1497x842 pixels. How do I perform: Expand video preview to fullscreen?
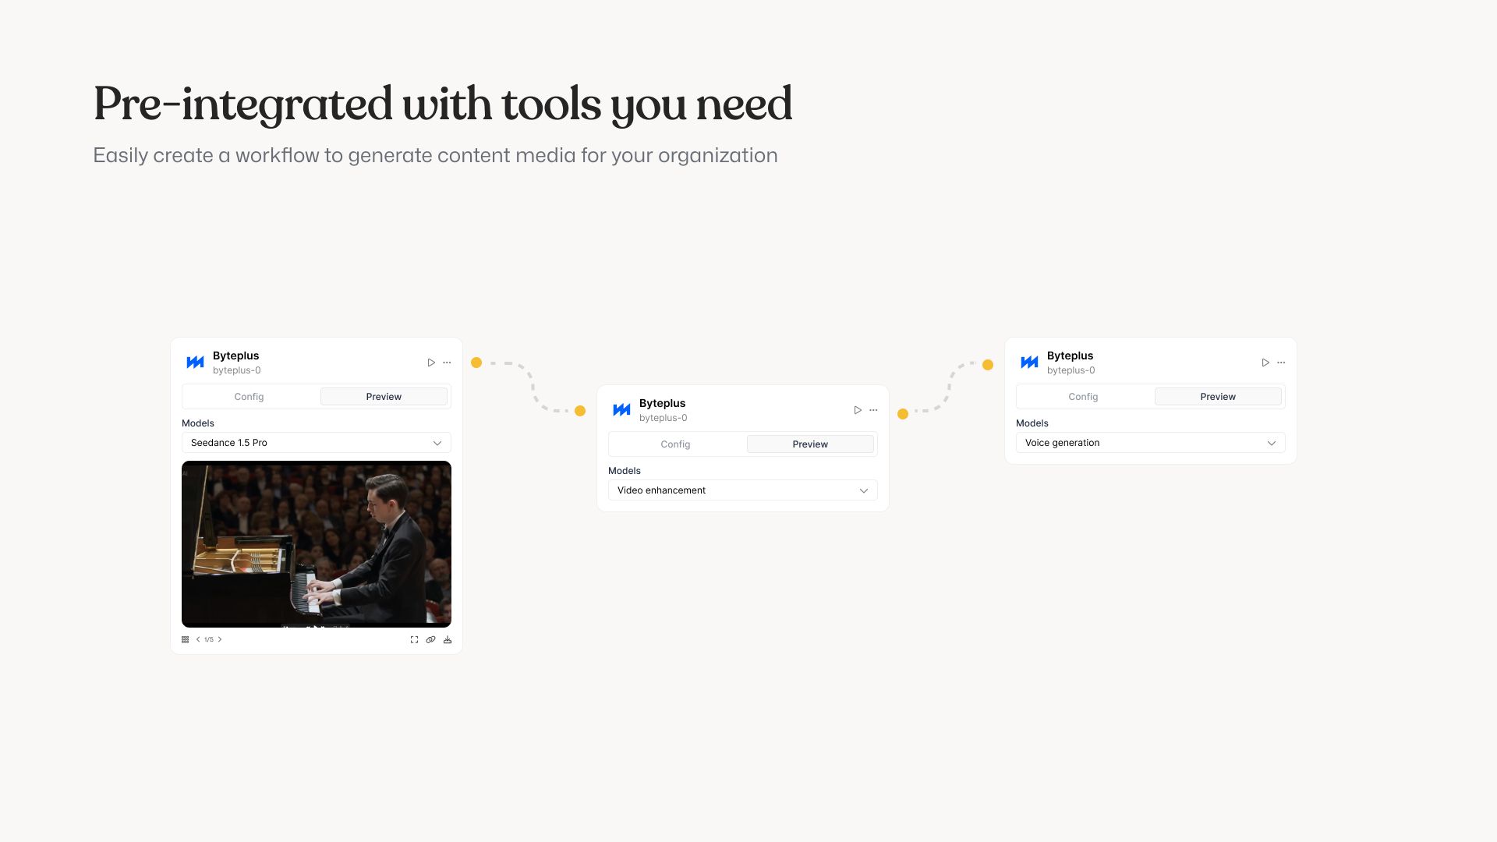tap(414, 639)
